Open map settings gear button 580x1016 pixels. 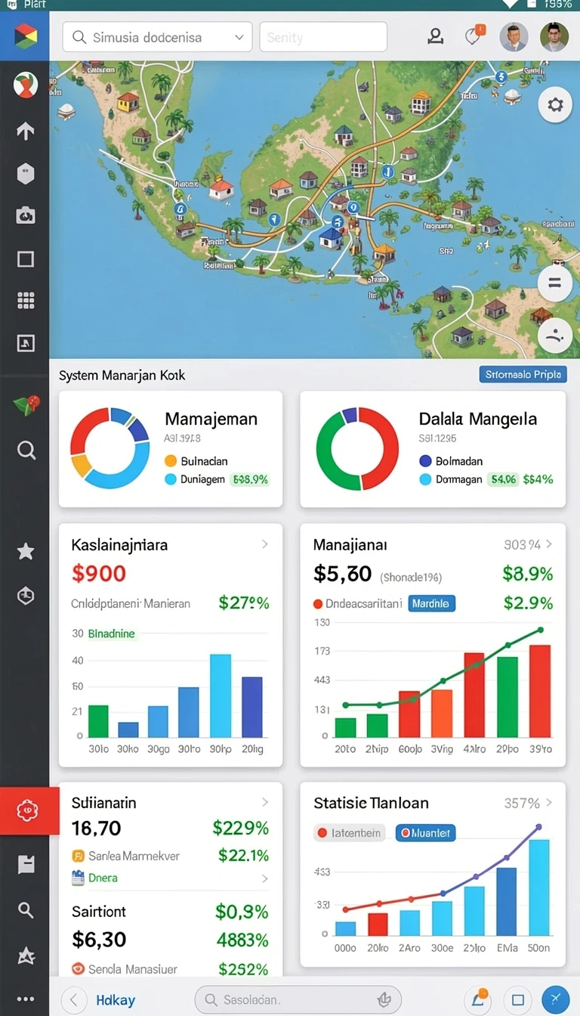[x=555, y=105]
